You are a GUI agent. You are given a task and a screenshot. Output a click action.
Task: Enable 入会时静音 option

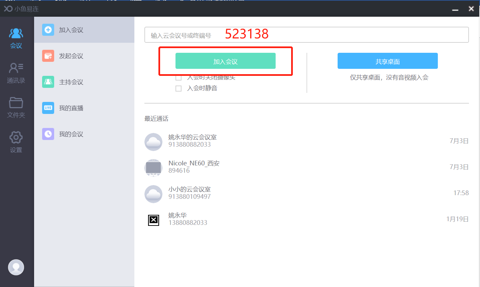178,88
